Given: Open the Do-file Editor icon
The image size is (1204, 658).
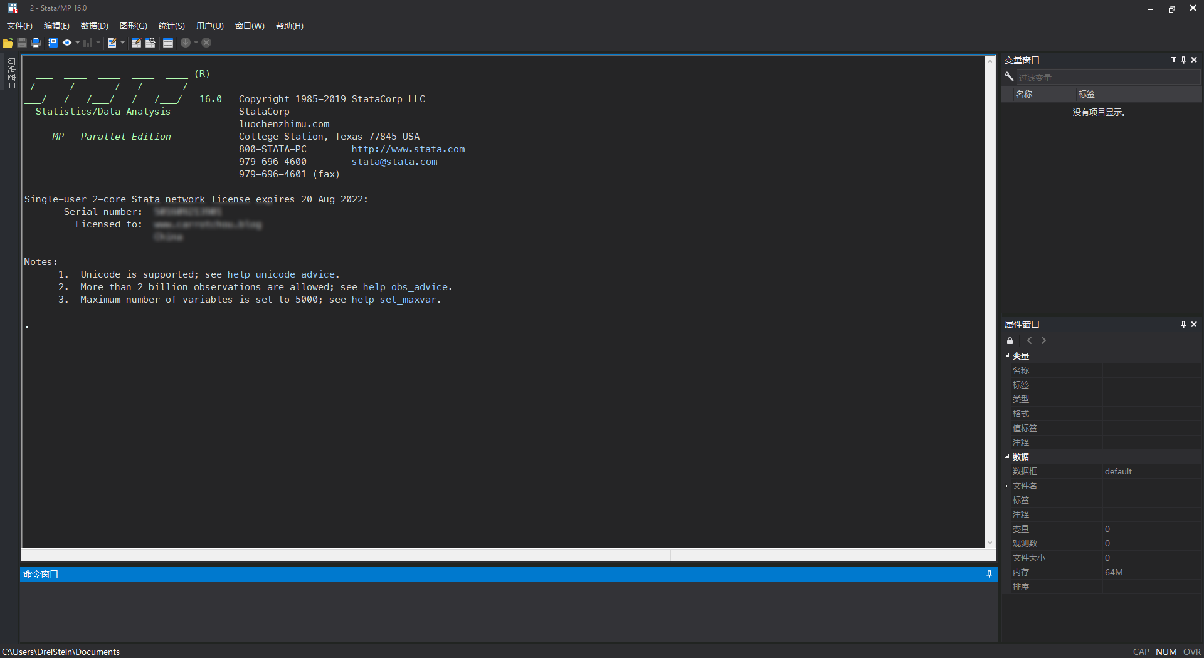Looking at the screenshot, I should click(x=112, y=43).
